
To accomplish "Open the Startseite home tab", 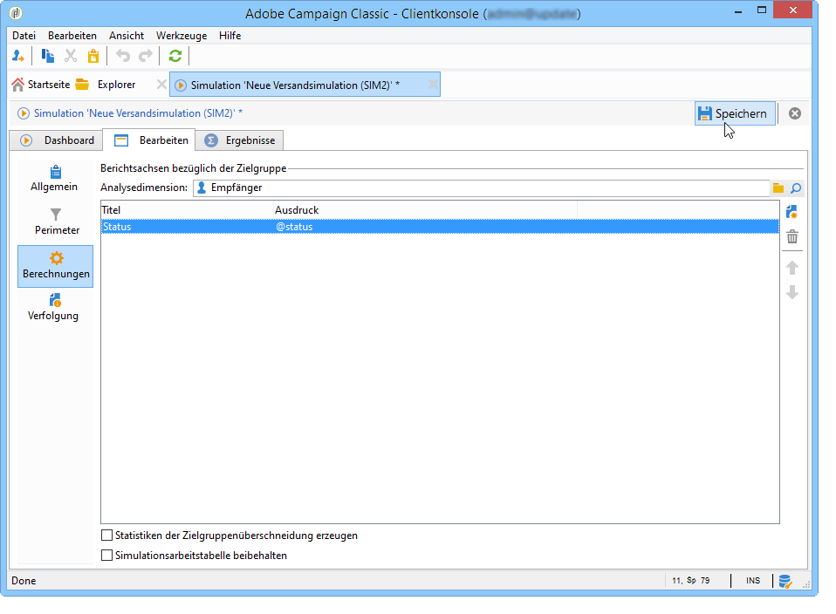I will [40, 85].
